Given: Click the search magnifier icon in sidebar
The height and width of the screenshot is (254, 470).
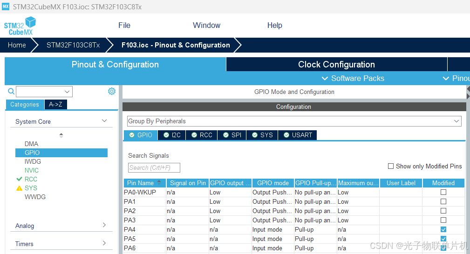Looking at the screenshot, I should coord(11,91).
